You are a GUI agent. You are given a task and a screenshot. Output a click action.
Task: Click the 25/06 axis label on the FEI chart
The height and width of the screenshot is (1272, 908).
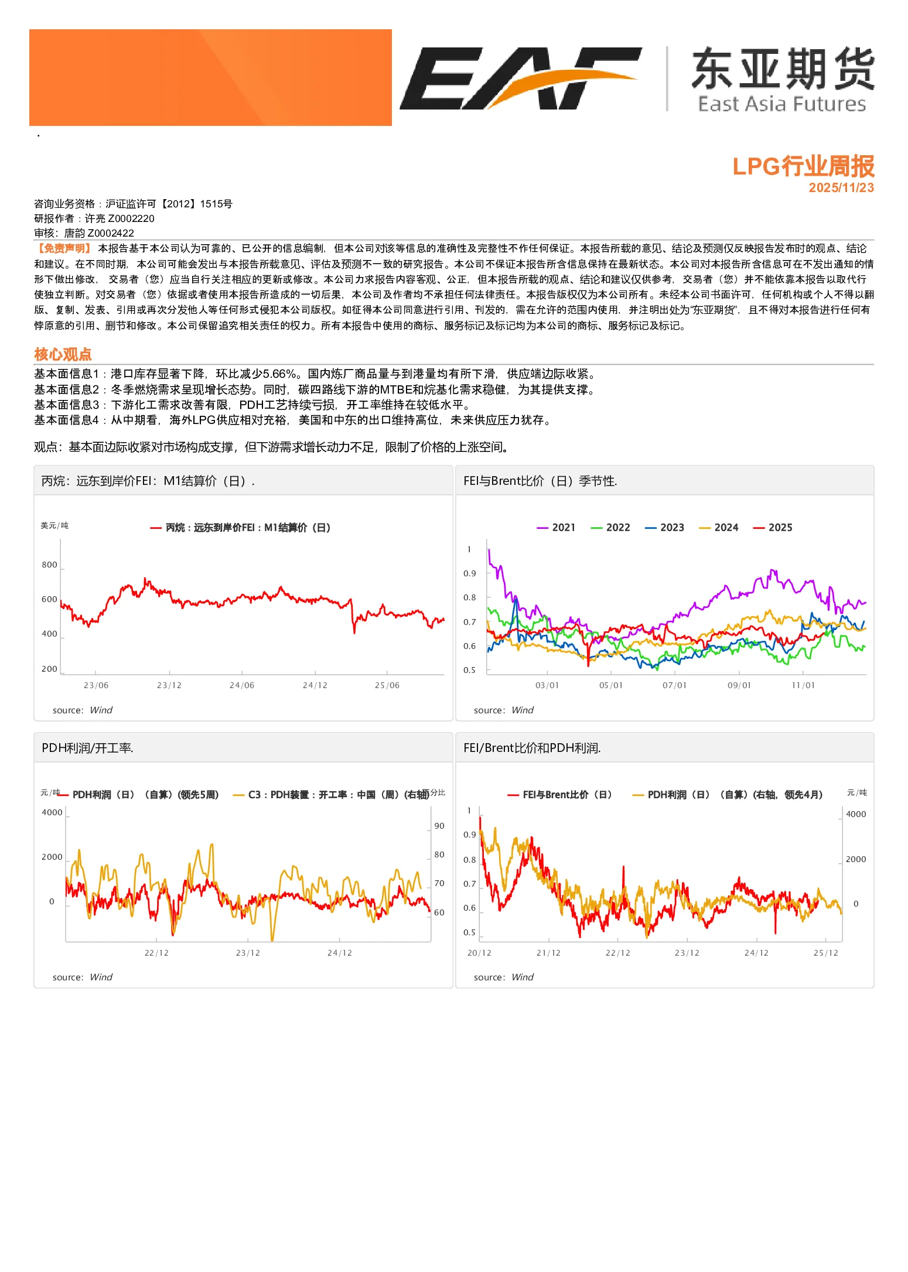(387, 685)
